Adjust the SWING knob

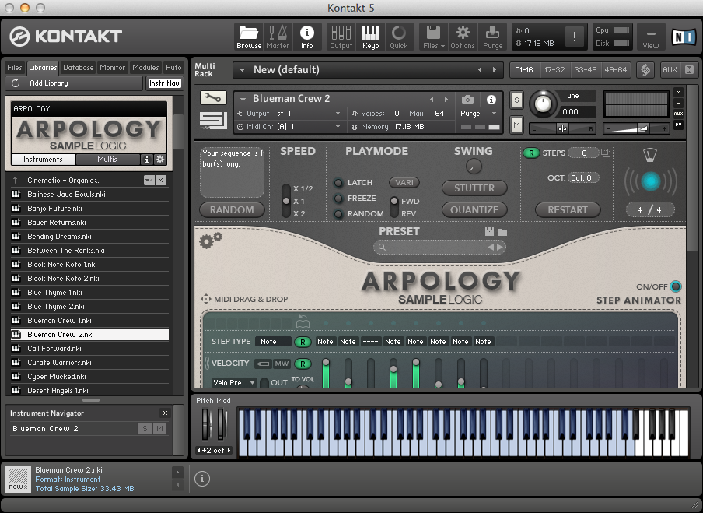coord(474,167)
